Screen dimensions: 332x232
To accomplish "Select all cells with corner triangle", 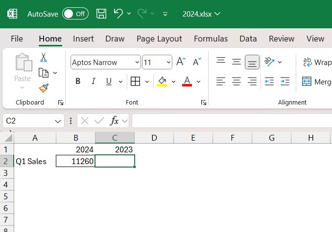I will pyautogui.click(x=8, y=138).
